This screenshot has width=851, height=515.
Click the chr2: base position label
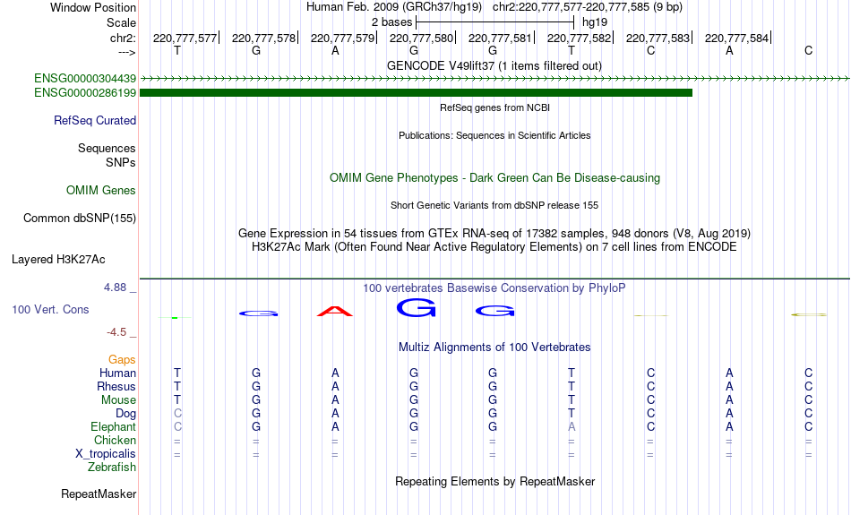pos(124,38)
